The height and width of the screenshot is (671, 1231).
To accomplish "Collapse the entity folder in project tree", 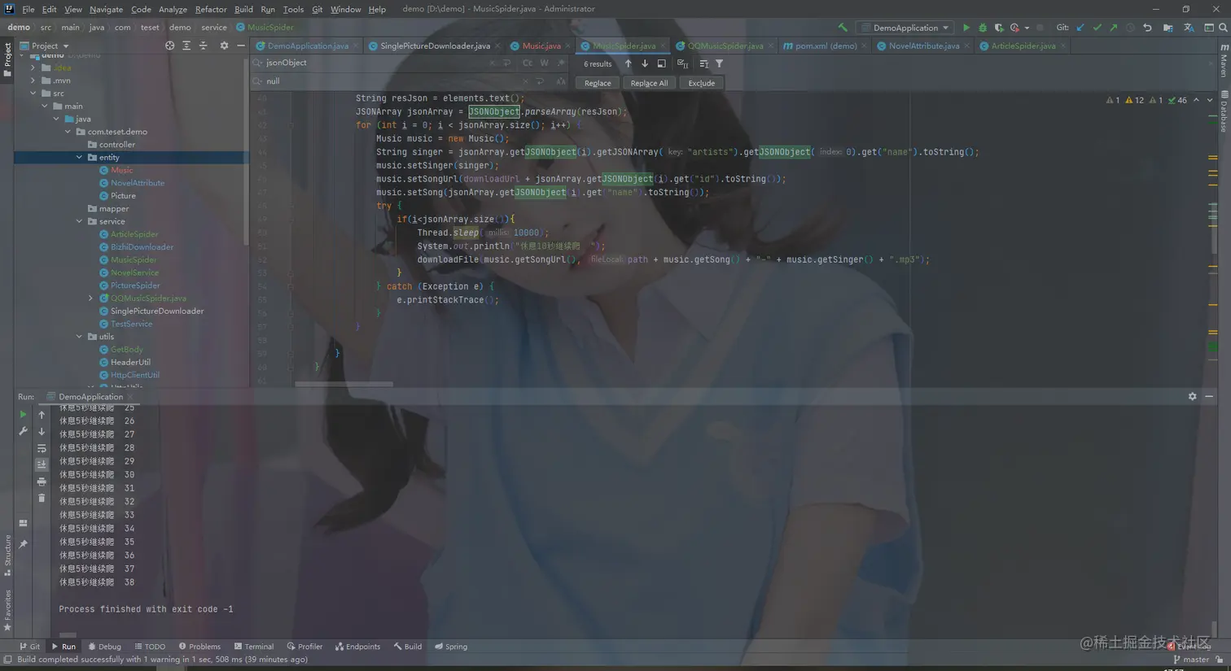I will pos(79,157).
